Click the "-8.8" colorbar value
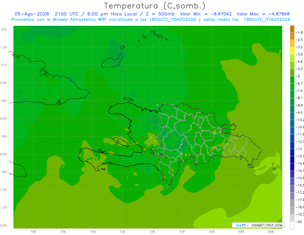 point(299,105)
